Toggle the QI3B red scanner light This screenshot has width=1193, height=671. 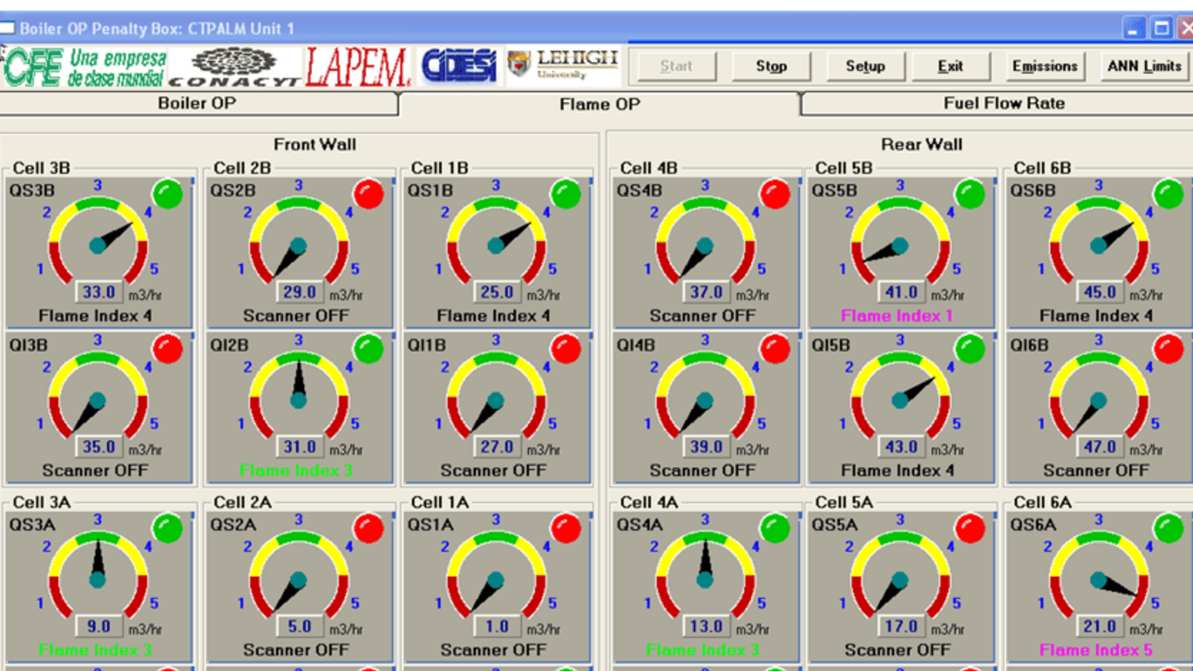[168, 349]
